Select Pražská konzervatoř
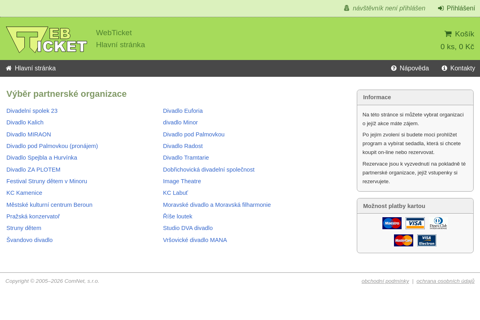Image resolution: width=480 pixels, height=320 pixels. (x=33, y=216)
